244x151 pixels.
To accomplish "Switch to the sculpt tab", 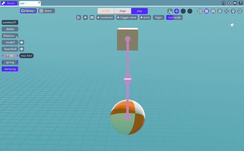I will point(106,11).
